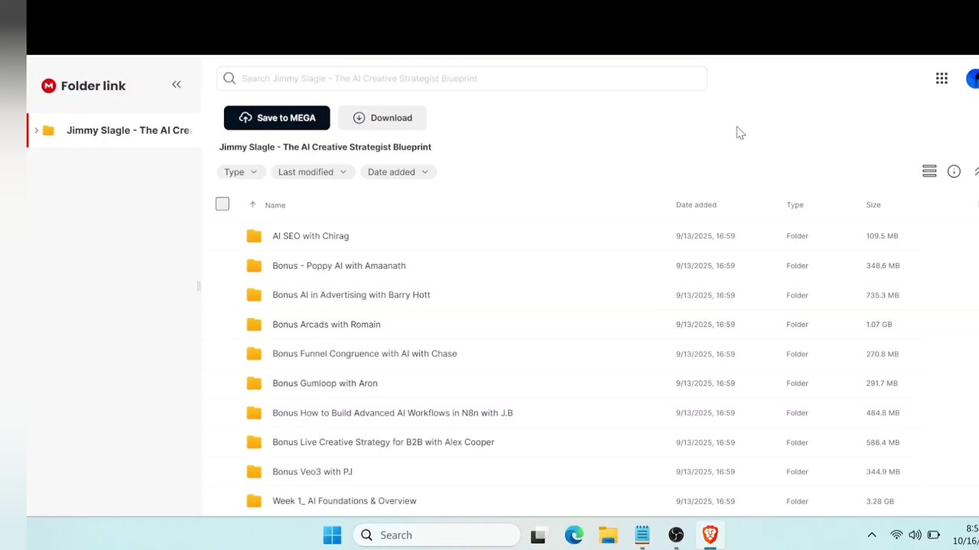Select 'Week 1_ AI Foundations & Overview' text
979x550 pixels.
coord(344,501)
